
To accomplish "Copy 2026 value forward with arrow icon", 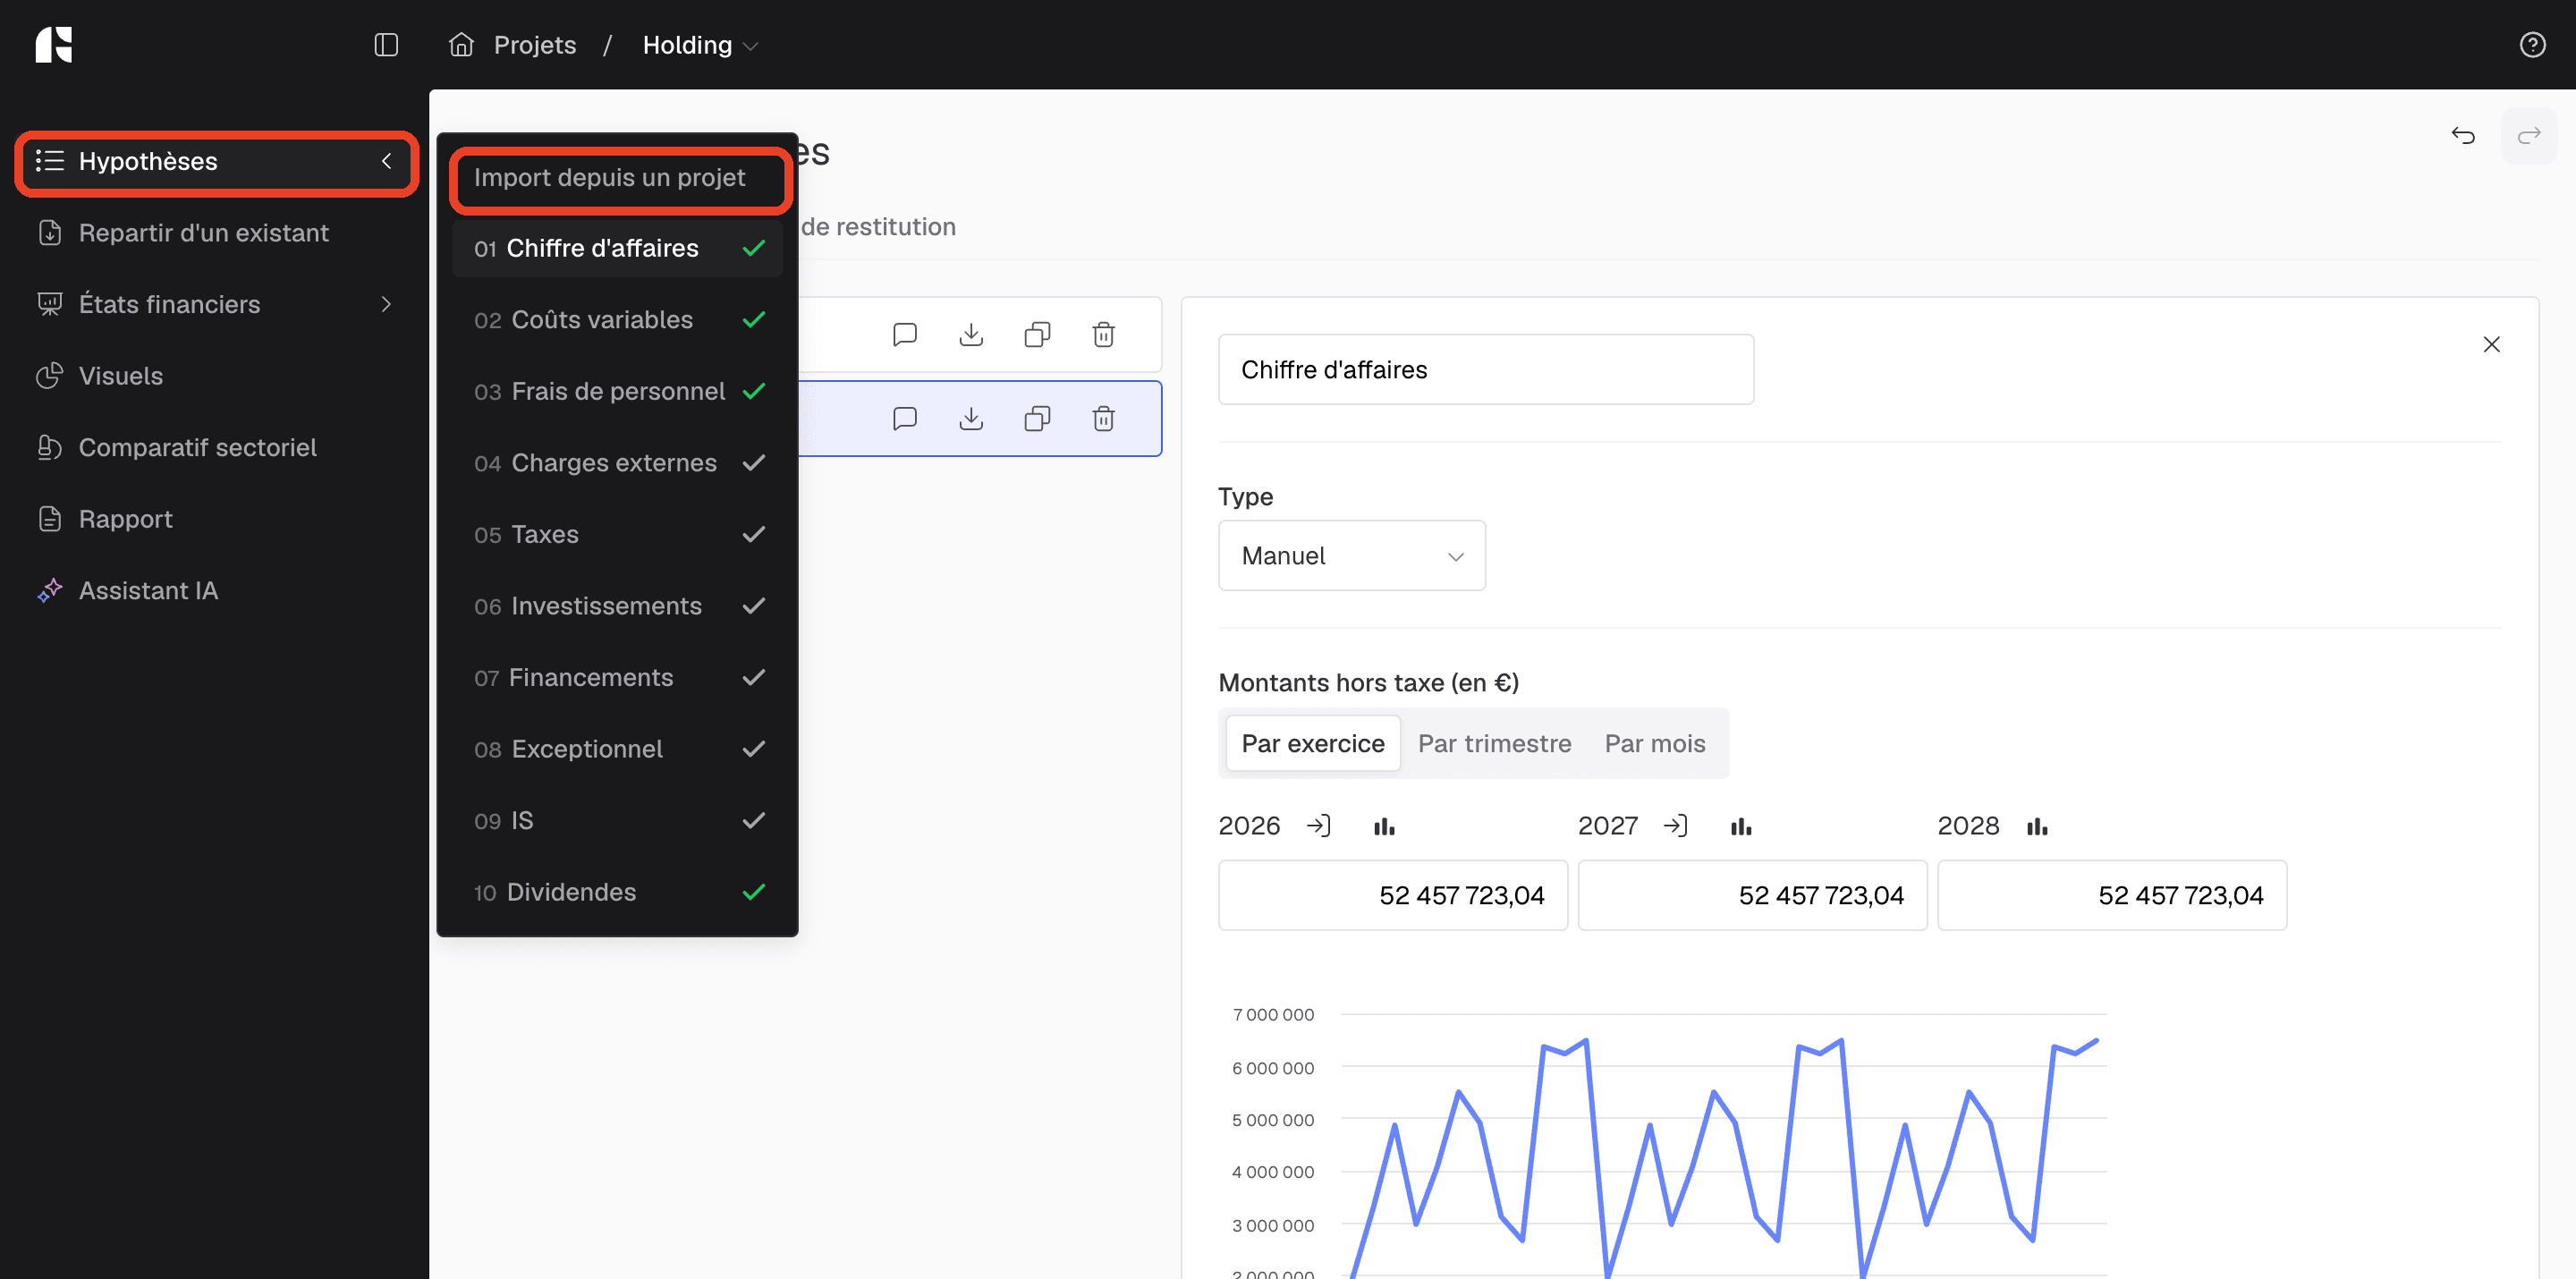I will 1319,826.
